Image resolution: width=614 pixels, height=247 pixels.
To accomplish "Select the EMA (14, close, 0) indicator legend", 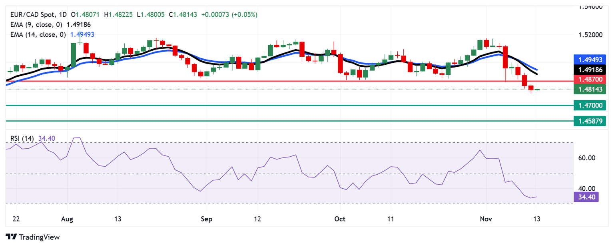I will pyautogui.click(x=52, y=35).
